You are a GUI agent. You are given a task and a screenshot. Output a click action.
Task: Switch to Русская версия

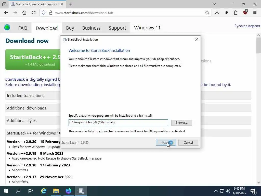pos(247,26)
